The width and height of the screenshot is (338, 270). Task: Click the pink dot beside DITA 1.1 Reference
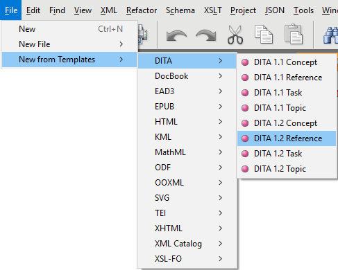245,78
